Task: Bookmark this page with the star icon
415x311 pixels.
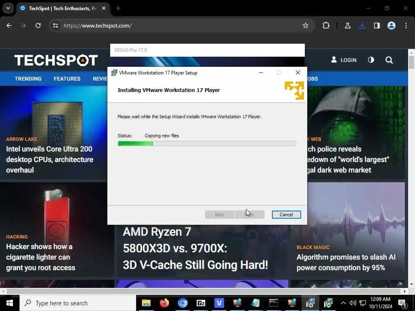Action: point(306,26)
